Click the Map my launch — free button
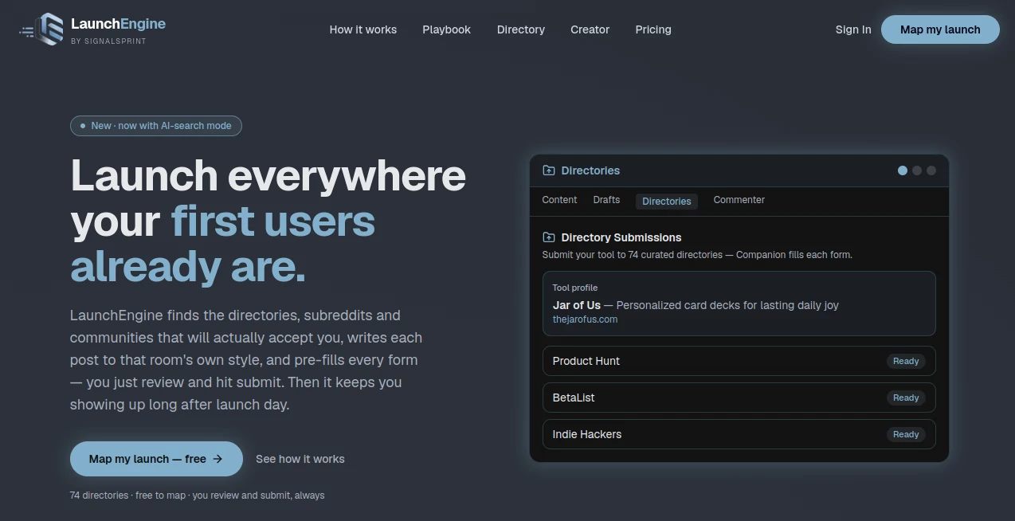The image size is (1015, 521). (156, 459)
